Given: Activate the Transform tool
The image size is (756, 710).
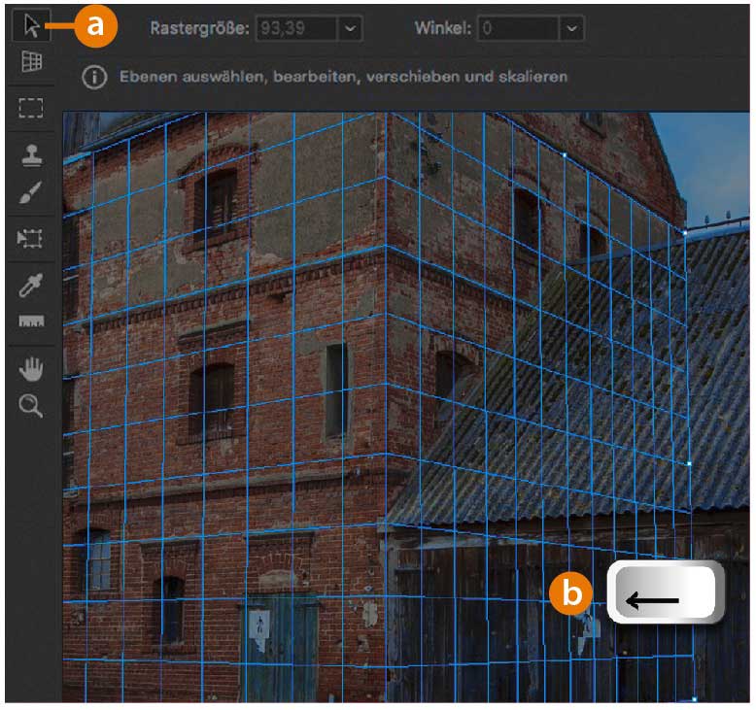Looking at the screenshot, I should click(30, 238).
